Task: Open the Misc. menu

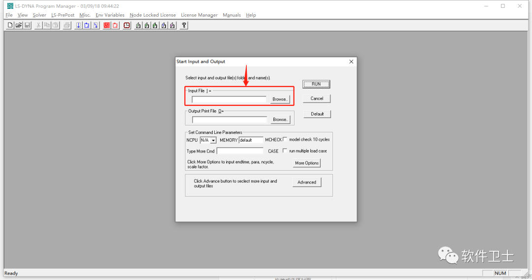Action: [85, 15]
